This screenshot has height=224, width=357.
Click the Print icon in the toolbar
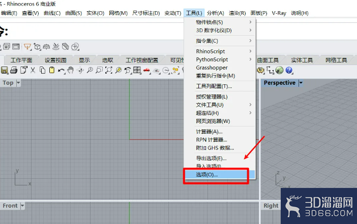coord(14,70)
